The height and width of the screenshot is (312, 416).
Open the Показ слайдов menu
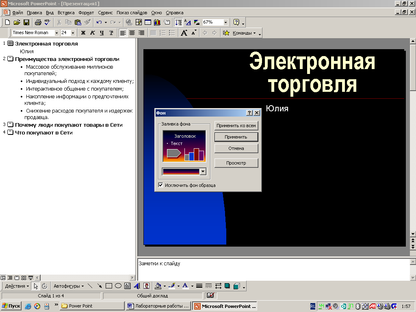coord(132,13)
